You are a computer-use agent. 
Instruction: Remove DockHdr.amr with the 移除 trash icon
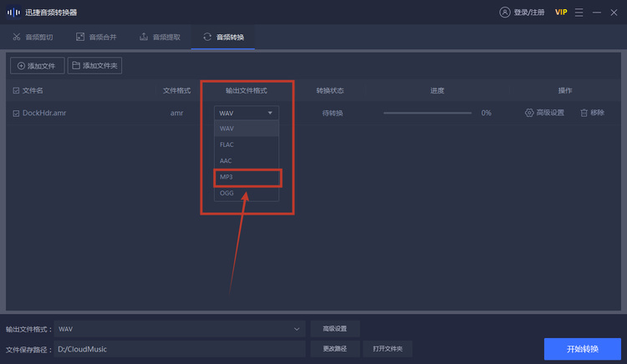[x=592, y=113]
